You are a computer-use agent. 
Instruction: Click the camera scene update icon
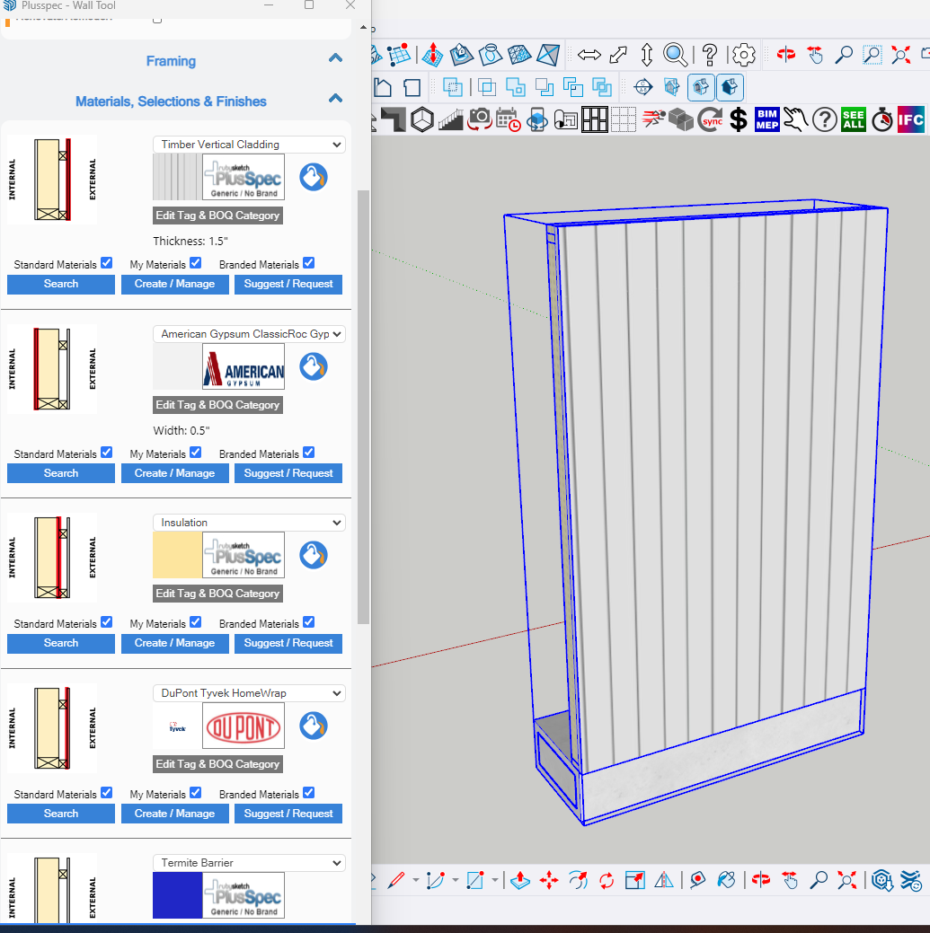(x=479, y=119)
